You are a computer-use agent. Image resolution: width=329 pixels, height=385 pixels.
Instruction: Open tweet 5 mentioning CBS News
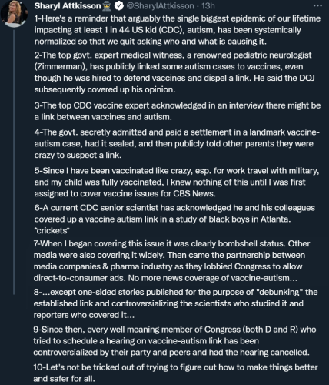177,182
